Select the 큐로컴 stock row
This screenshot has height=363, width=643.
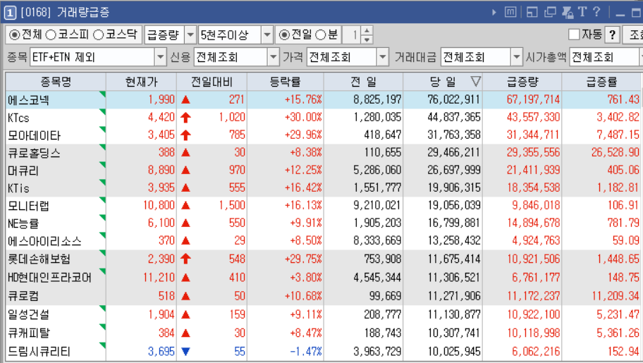point(323,296)
